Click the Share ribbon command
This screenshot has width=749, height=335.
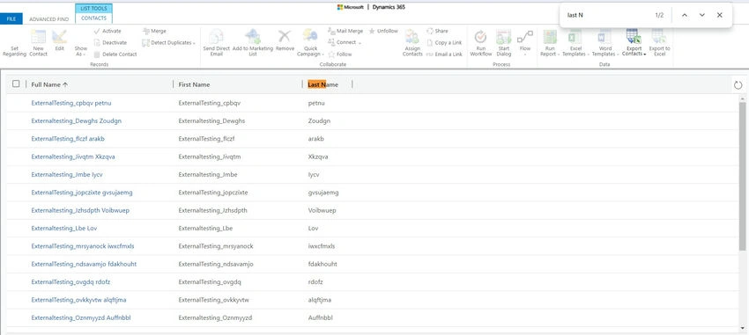[438, 31]
